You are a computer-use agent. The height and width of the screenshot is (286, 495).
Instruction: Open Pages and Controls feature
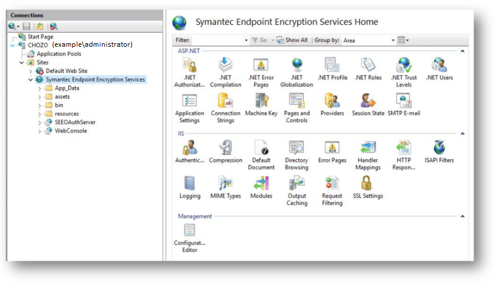297,108
